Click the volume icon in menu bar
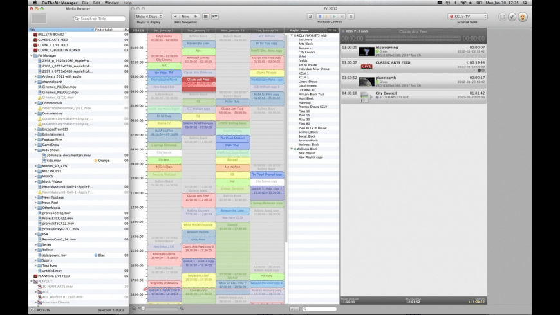560x315 pixels. pos(471,3)
